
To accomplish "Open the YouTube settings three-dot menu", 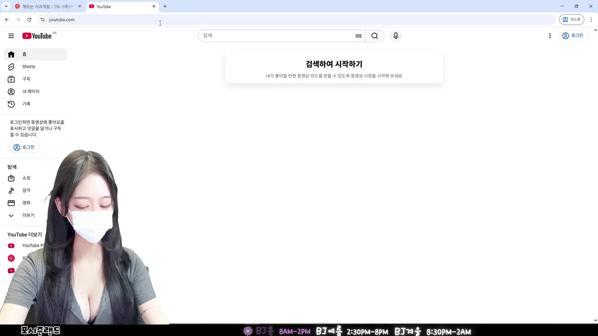I will coord(550,36).
